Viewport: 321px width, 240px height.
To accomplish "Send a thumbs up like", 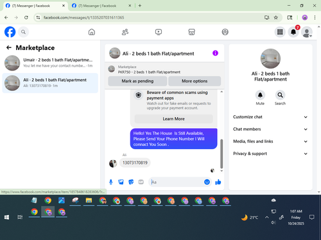I will pyautogui.click(x=218, y=182).
